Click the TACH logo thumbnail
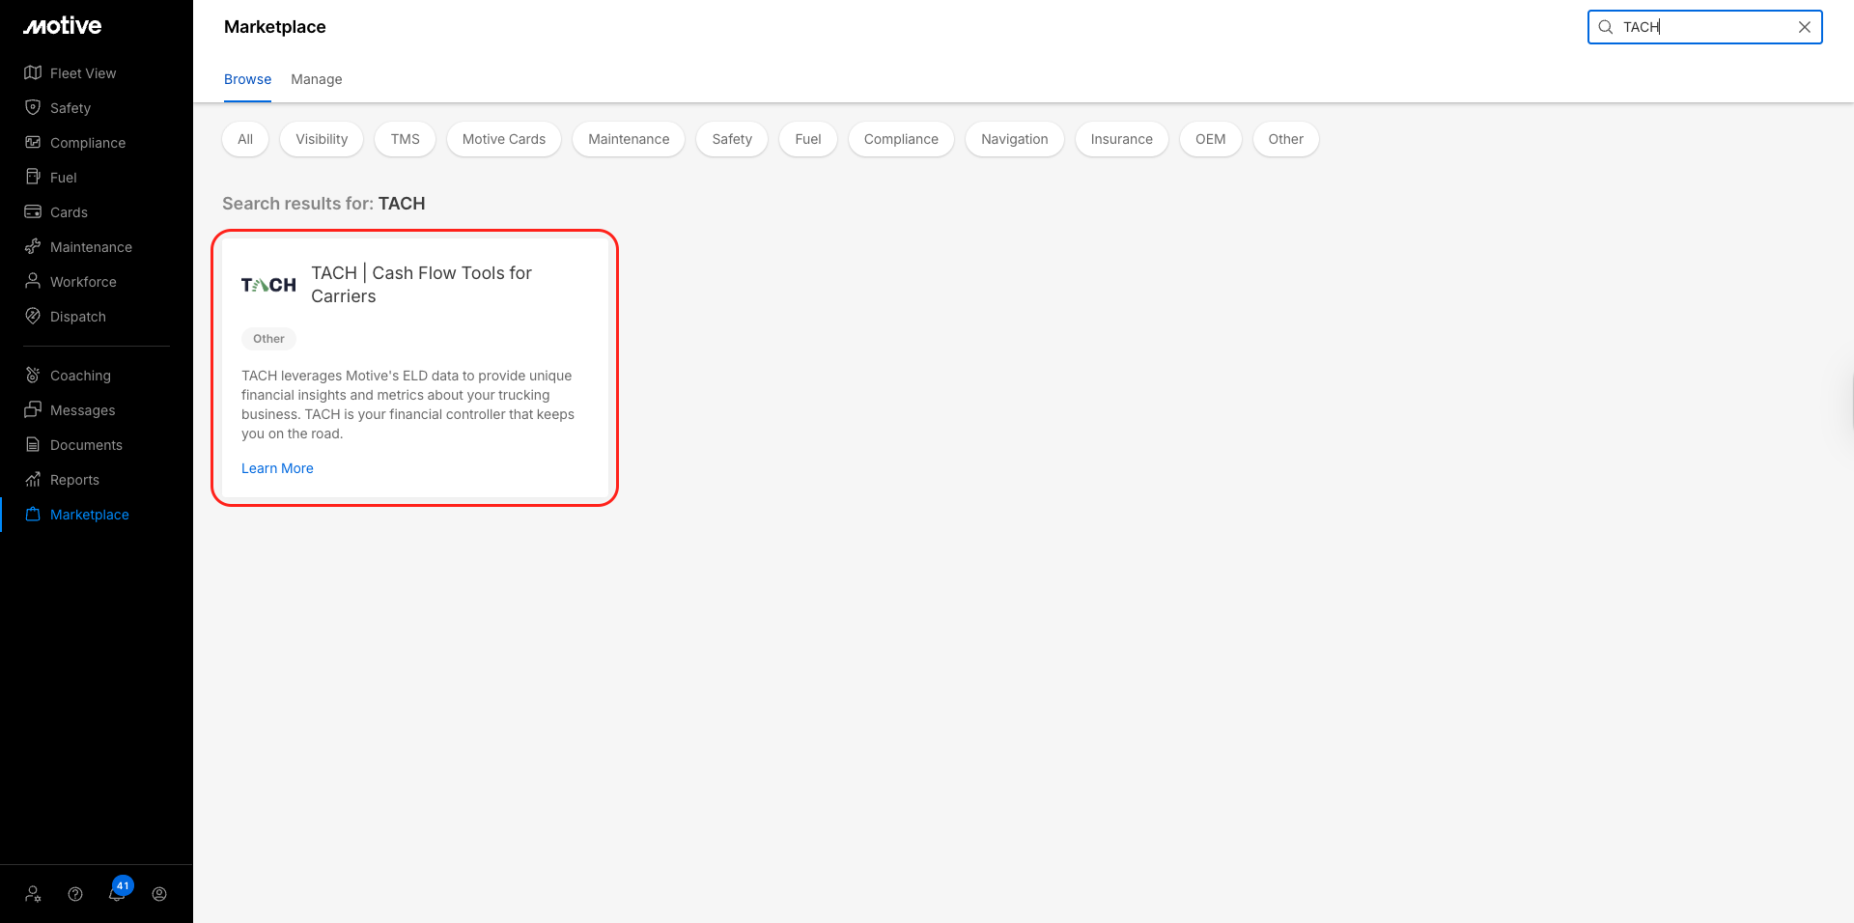The height and width of the screenshot is (923, 1854). pyautogui.click(x=268, y=285)
